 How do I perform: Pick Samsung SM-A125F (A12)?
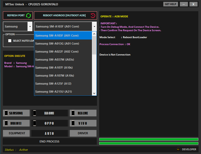point(63,84)
